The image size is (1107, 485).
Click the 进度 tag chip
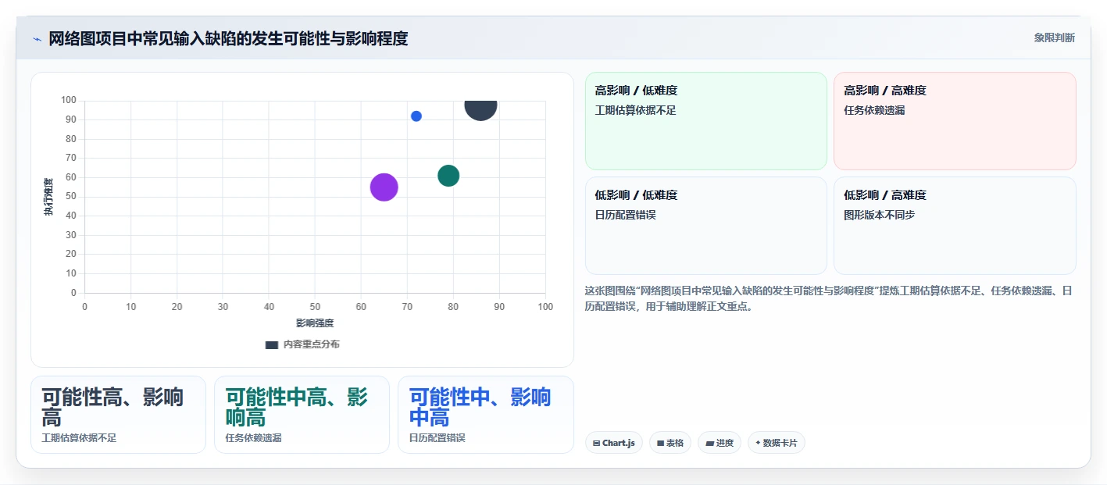(720, 443)
